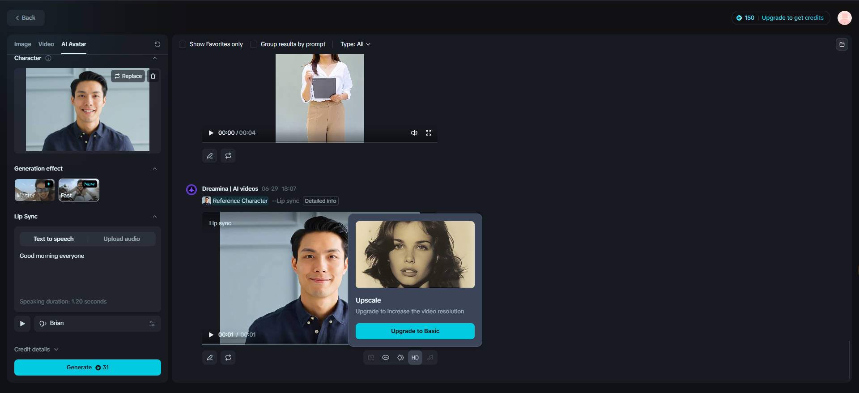Regenerate the first video

point(228,156)
